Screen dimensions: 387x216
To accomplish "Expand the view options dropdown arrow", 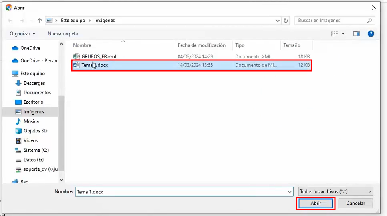I will [x=343, y=34].
